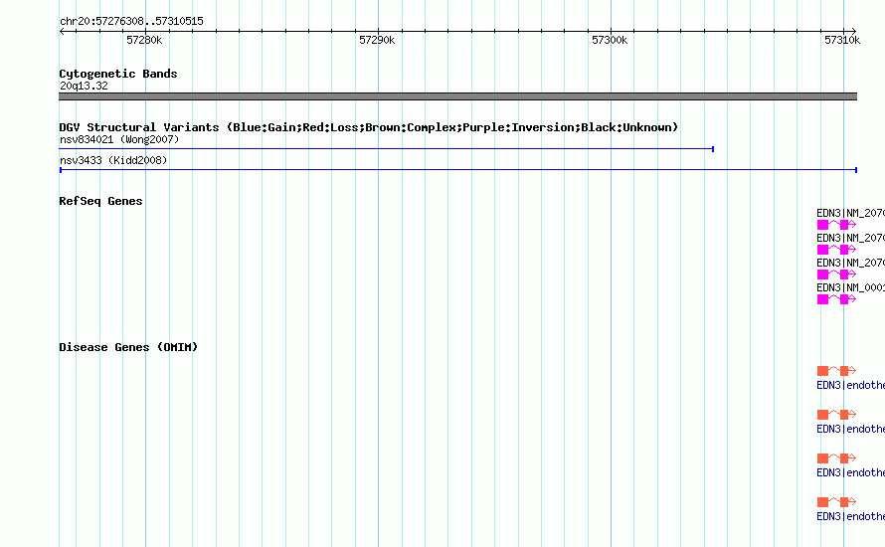
Task: Open the nsv834021 (Wong2007) variant label
Action: (x=119, y=139)
